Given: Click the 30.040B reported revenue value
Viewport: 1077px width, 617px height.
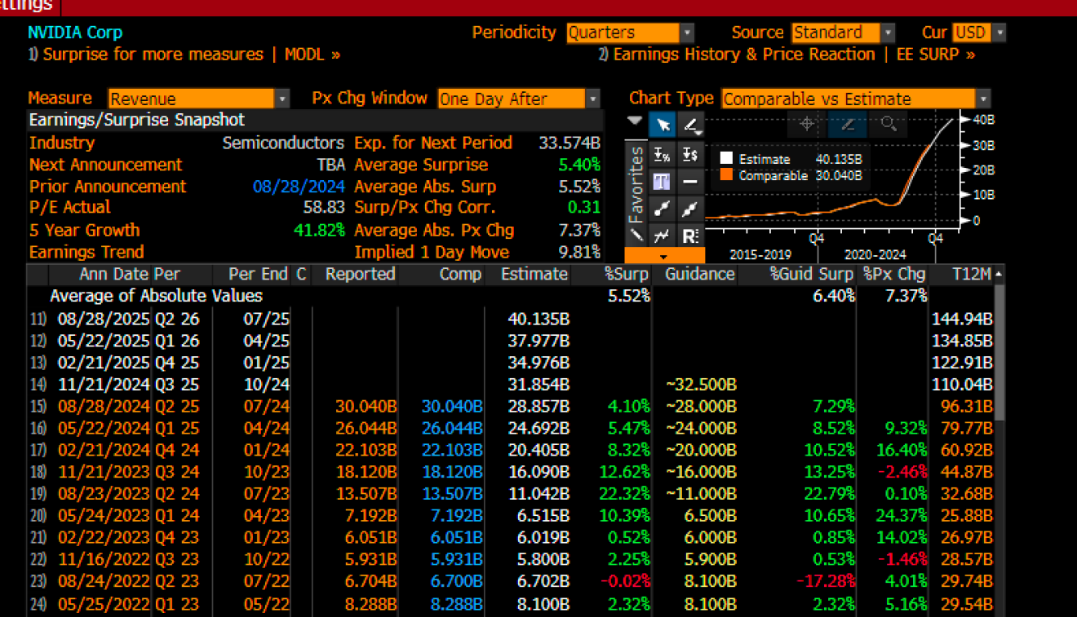Looking at the screenshot, I should 366,407.
